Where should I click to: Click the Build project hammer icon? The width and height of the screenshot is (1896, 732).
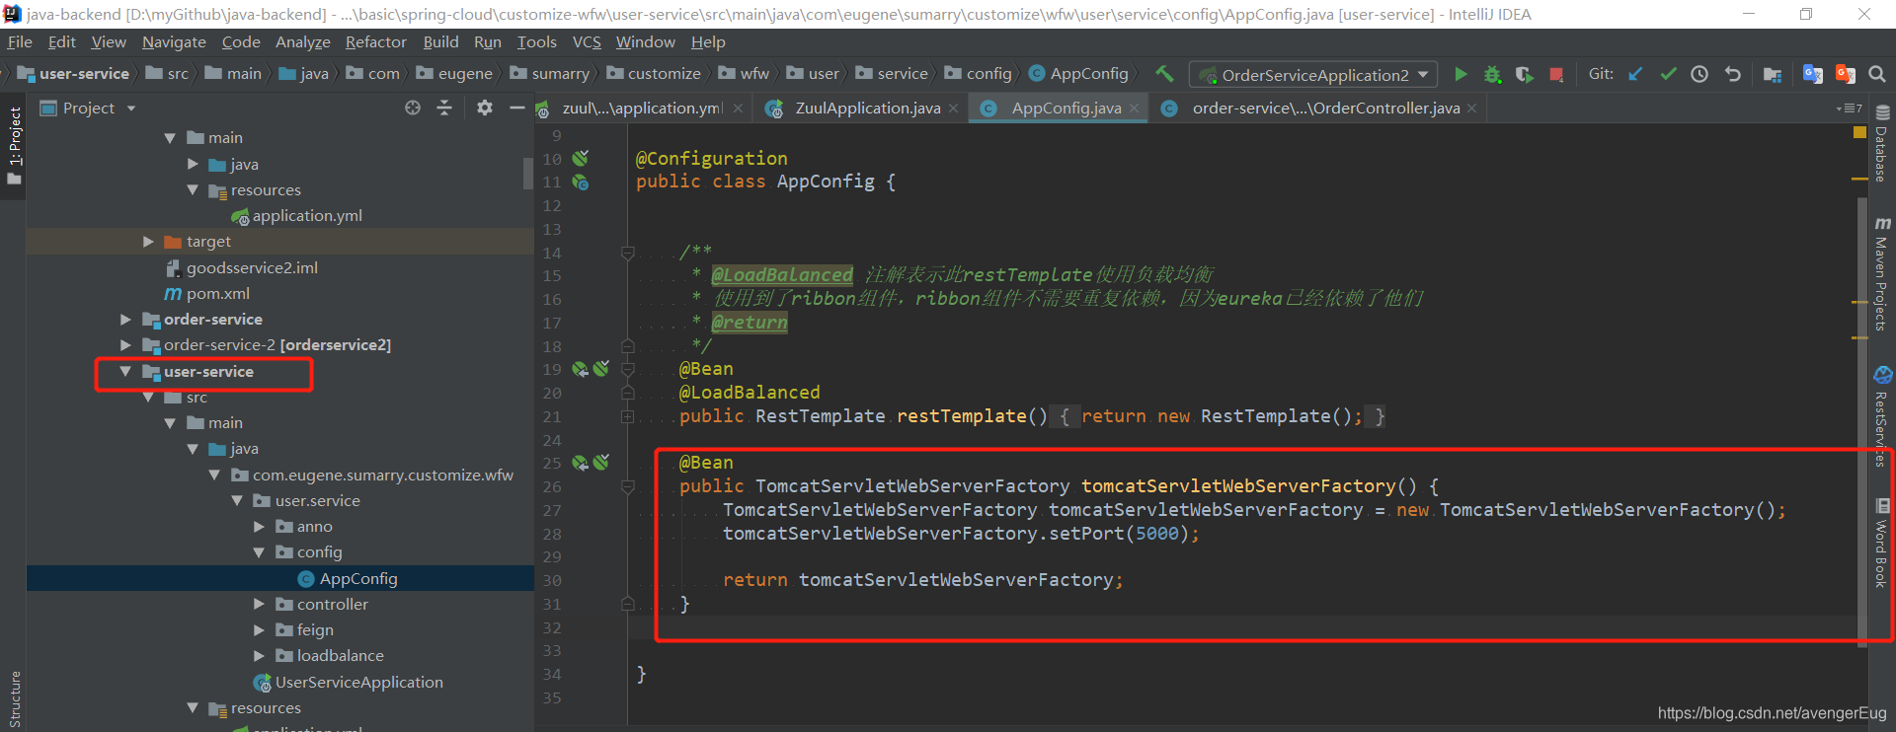pos(1165,74)
